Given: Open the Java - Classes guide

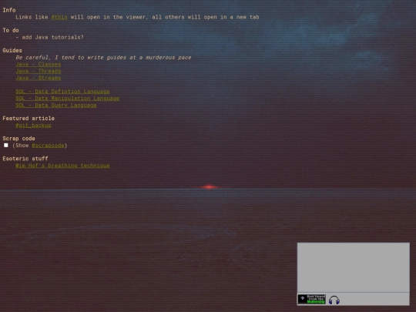Looking at the screenshot, I should 39,64.
